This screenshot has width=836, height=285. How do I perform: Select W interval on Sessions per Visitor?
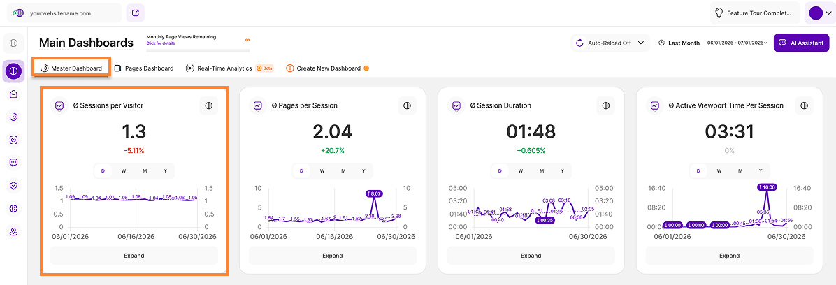[124, 171]
